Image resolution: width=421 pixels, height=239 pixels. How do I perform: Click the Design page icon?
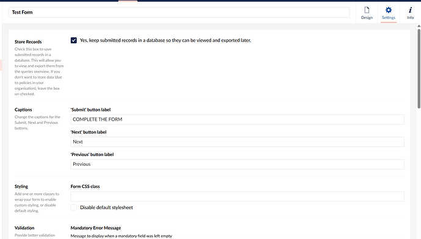pos(367,10)
